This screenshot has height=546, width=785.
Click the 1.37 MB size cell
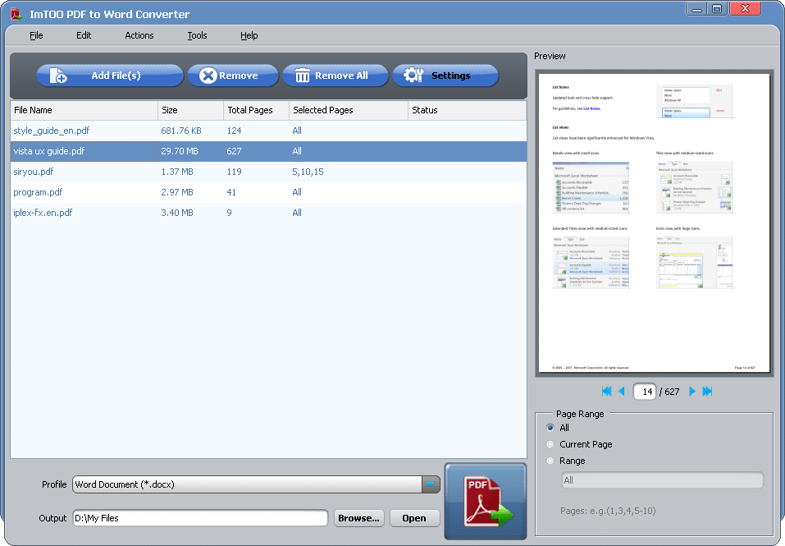pos(177,172)
